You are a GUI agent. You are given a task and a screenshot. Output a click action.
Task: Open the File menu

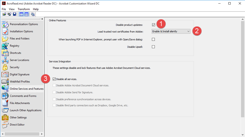[4, 9]
